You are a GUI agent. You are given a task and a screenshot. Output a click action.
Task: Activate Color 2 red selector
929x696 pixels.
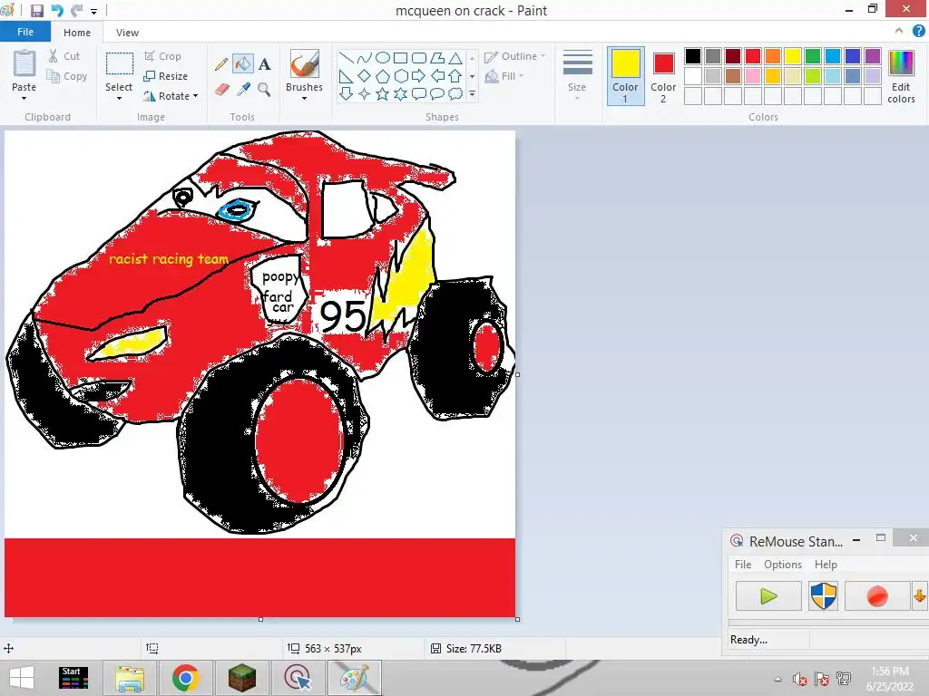coord(663,76)
